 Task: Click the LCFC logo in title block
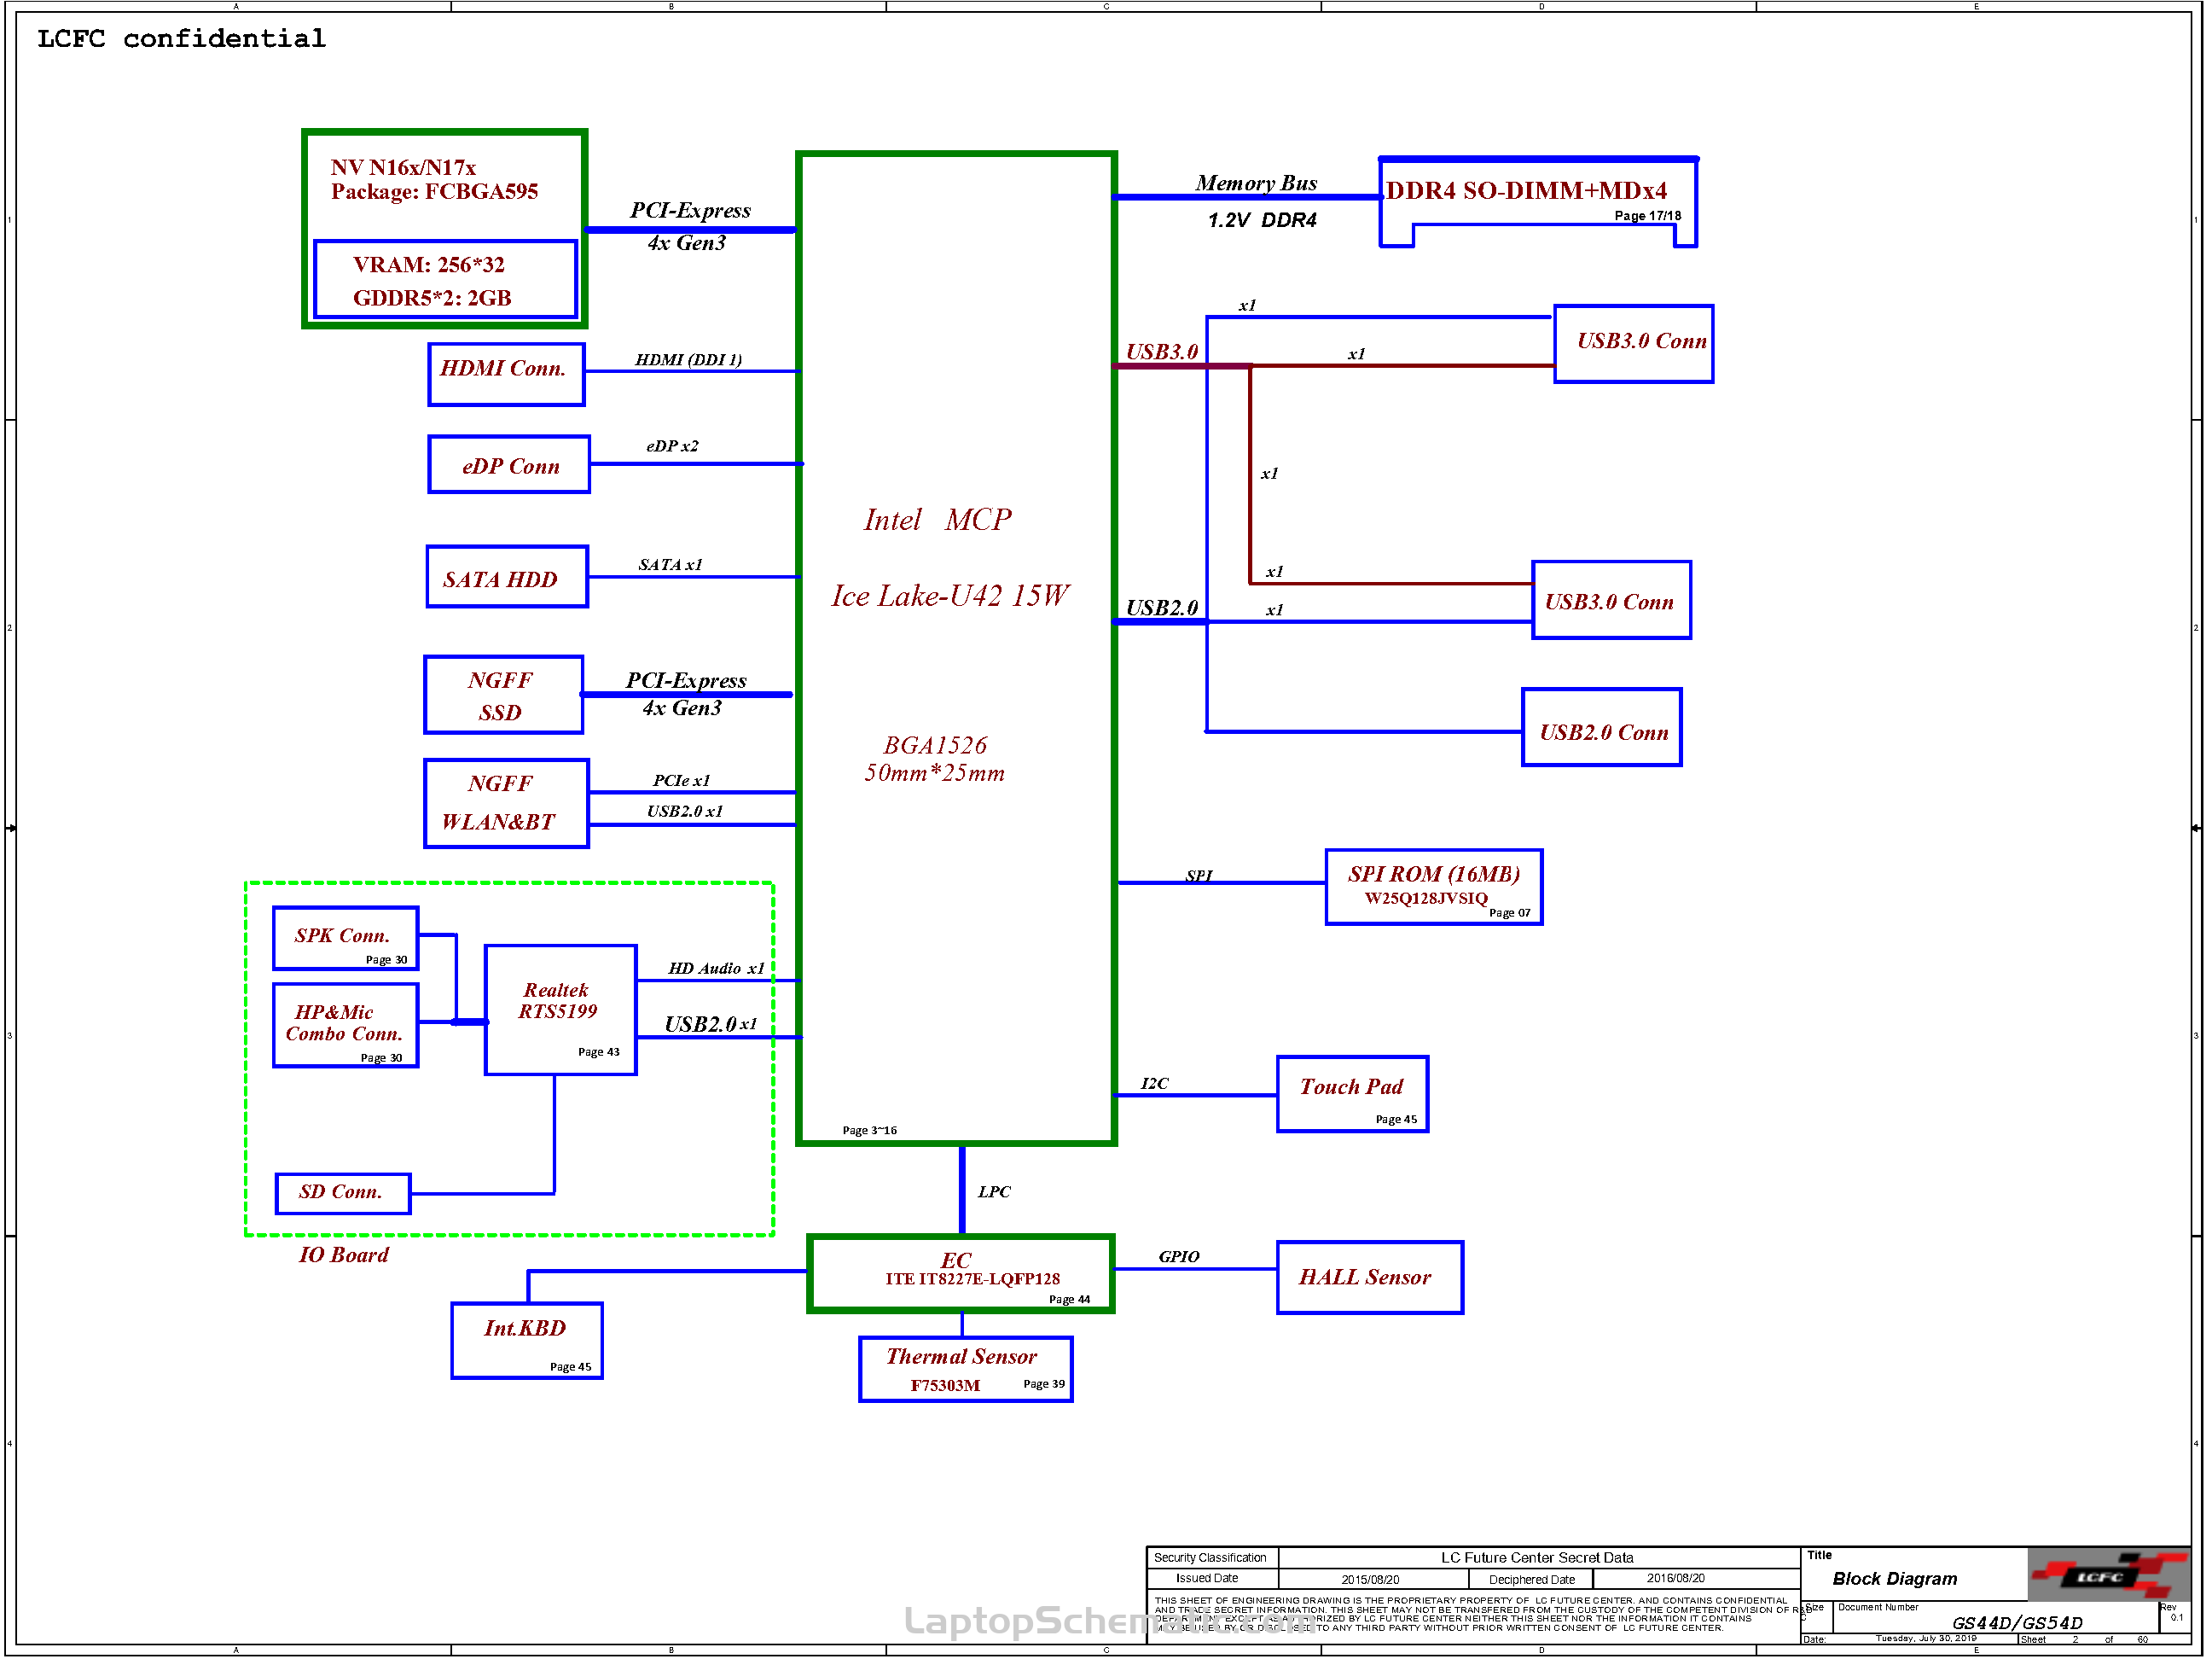pos(2108,1577)
